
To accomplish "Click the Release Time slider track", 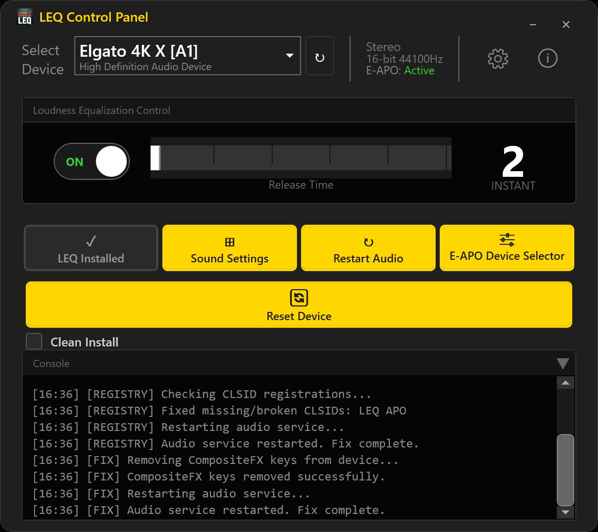I will (301, 158).
